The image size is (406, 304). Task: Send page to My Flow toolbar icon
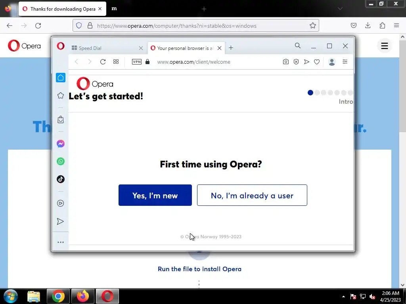coord(306,62)
